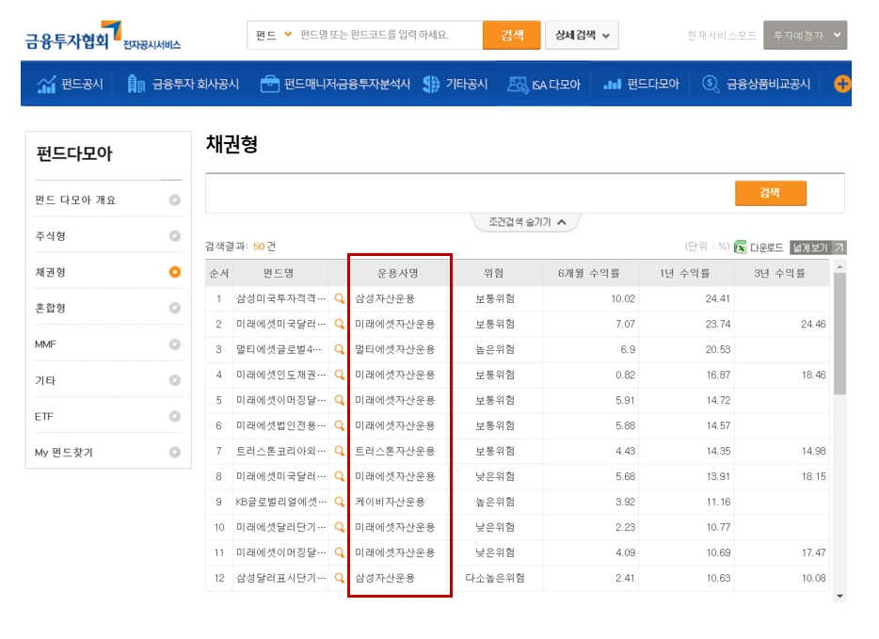This screenshot has width=879, height=639.
Task: Click the 금융투자협회 logo
Action: coord(103,37)
